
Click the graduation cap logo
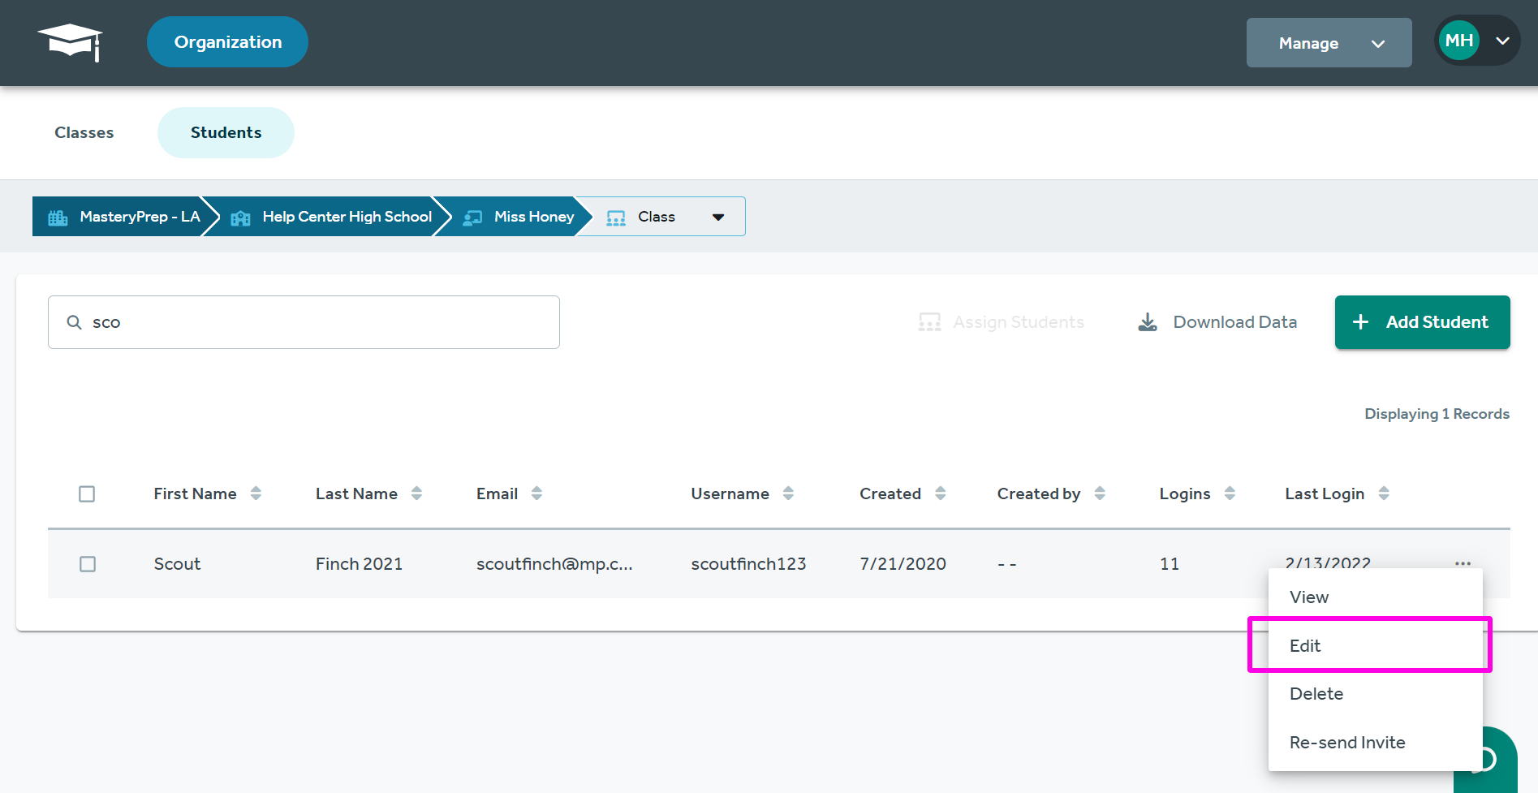70,41
